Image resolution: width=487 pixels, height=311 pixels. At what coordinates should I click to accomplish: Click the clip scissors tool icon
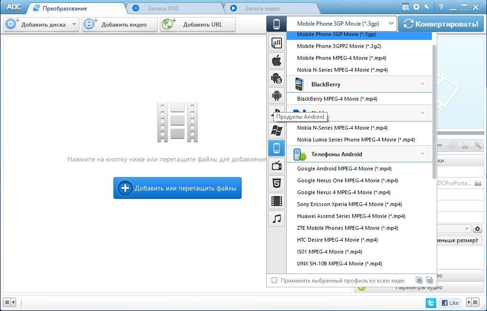(x=465, y=145)
